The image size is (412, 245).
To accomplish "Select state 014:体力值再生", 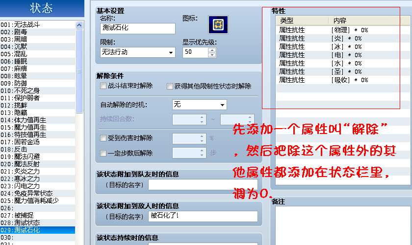I will click(38, 120).
